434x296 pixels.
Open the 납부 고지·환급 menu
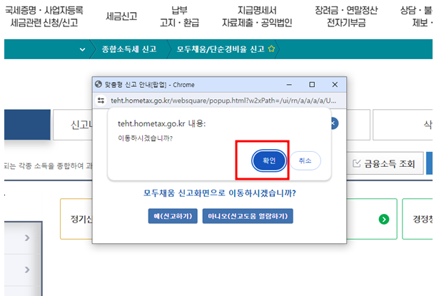click(x=179, y=16)
